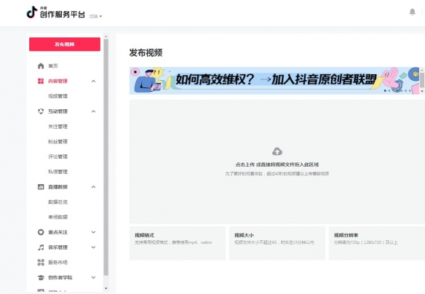Click the 服务市场 four-square icon

pos(41,262)
